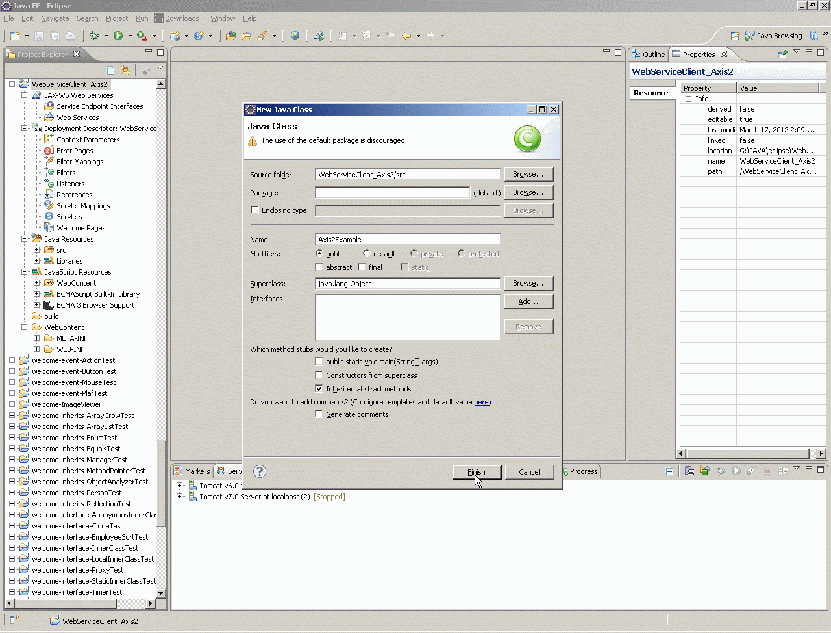The image size is (831, 633).
Task: Switch to the Markers tab
Action: point(192,471)
